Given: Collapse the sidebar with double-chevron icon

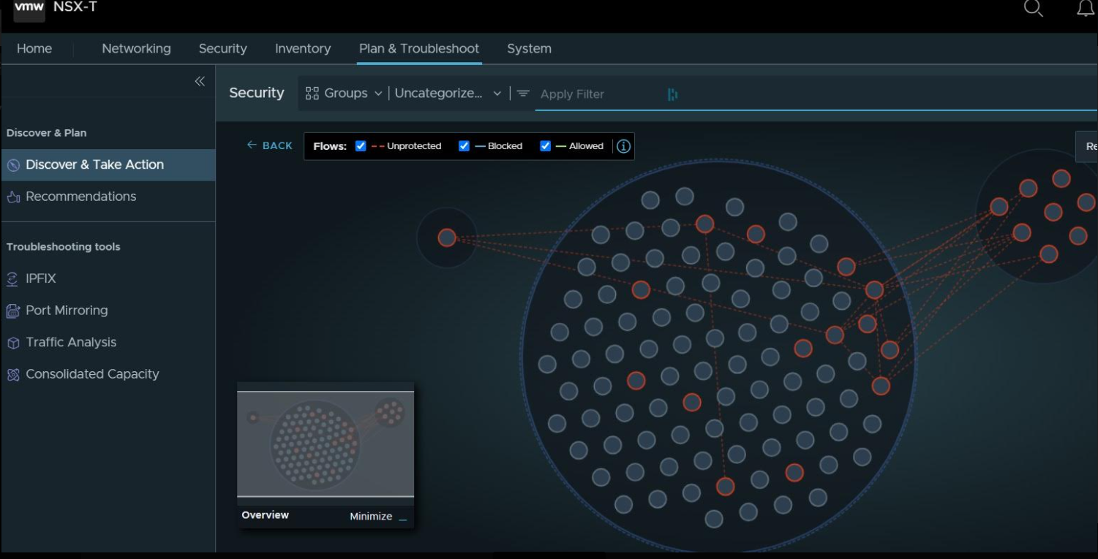Looking at the screenshot, I should pyautogui.click(x=200, y=81).
